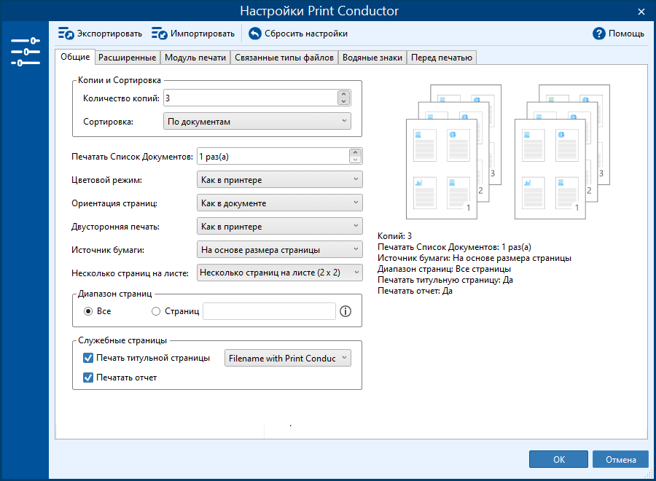Increase Print Document List count
The height and width of the screenshot is (481, 656).
355,152
